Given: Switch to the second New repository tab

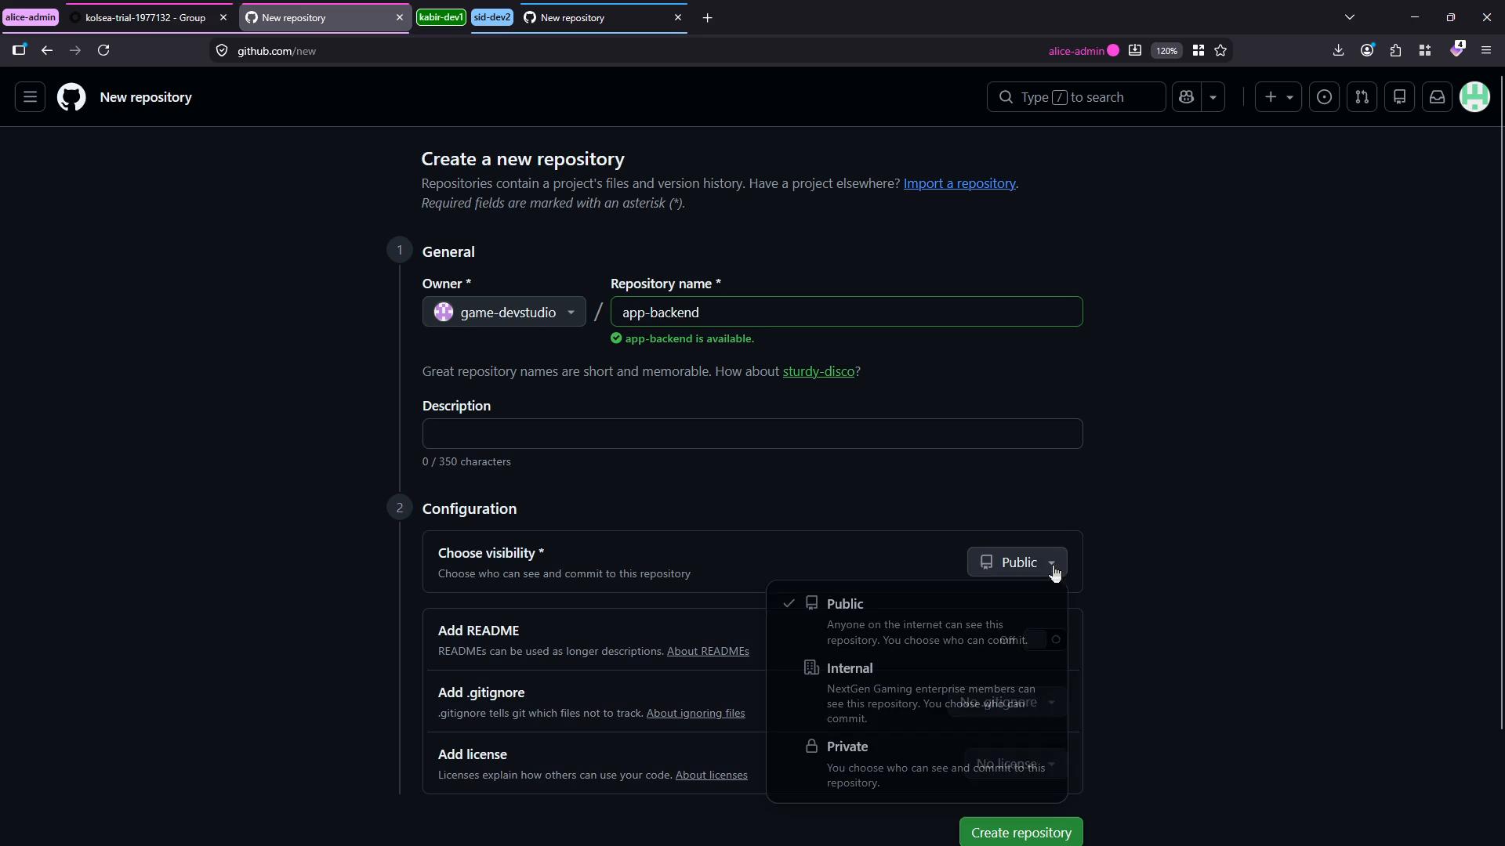Looking at the screenshot, I should [603, 17].
